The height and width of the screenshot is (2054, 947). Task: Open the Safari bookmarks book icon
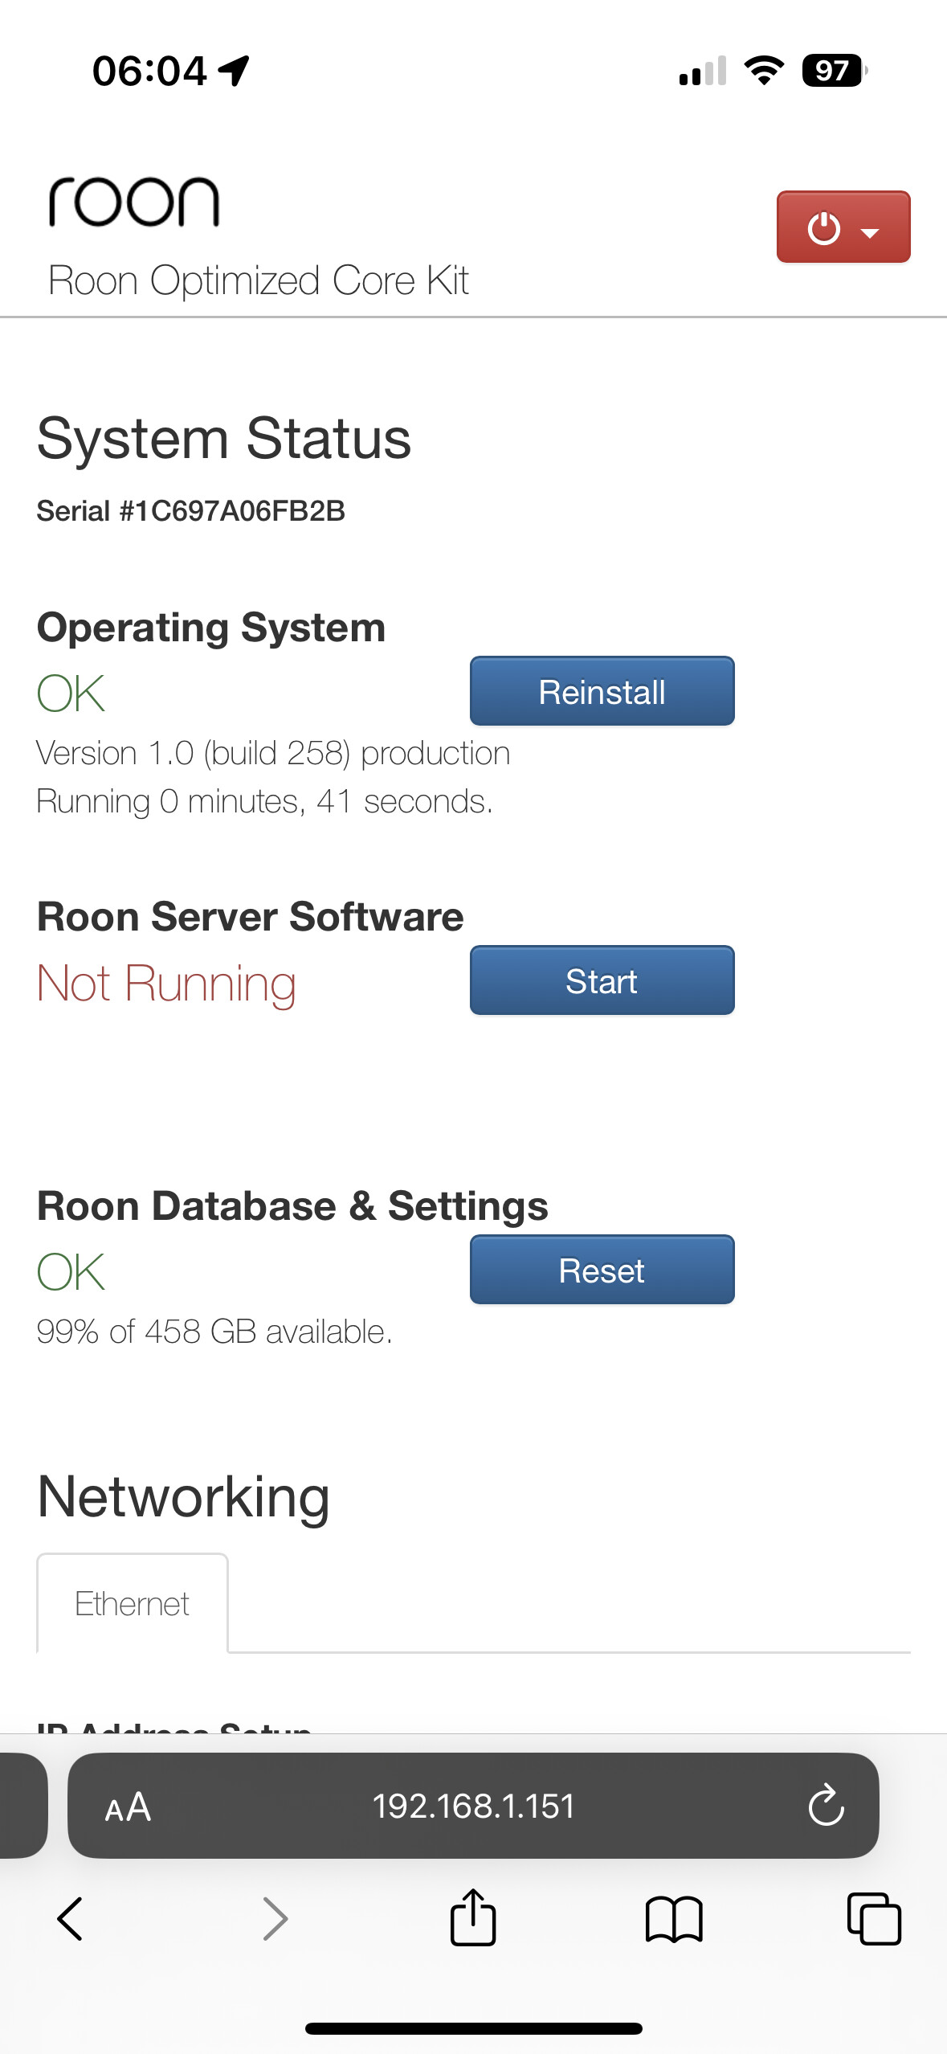(674, 1919)
